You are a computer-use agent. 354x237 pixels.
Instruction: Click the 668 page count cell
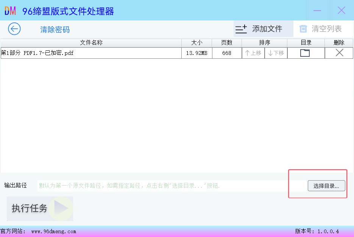(x=227, y=53)
